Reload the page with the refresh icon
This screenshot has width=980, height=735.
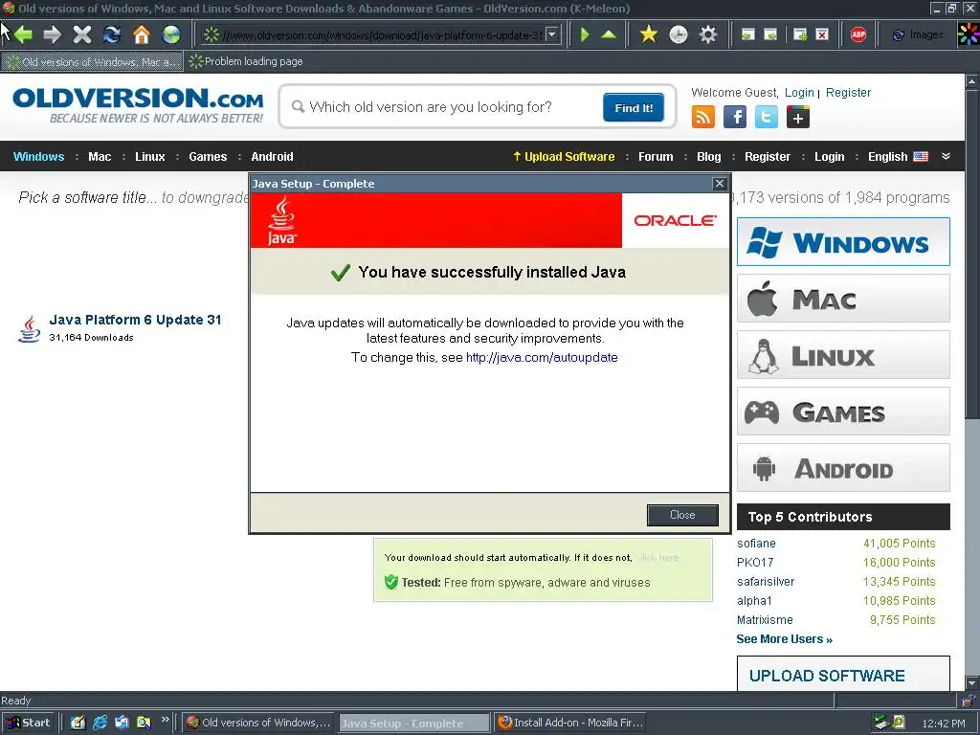(x=112, y=34)
